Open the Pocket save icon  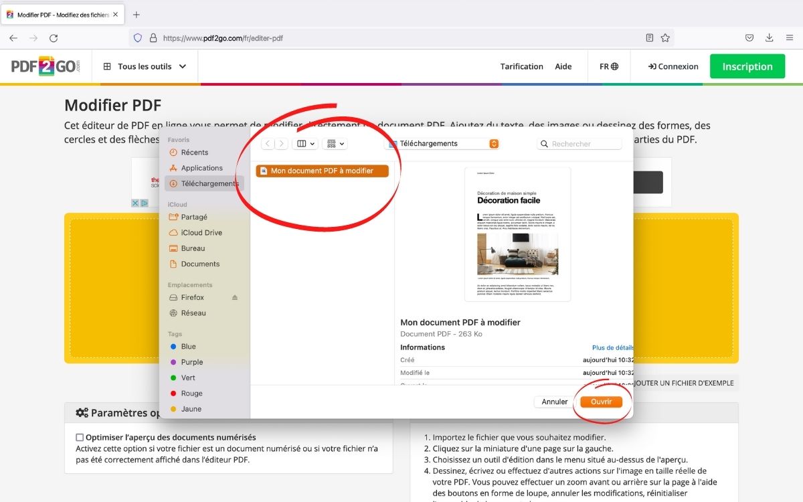point(749,38)
